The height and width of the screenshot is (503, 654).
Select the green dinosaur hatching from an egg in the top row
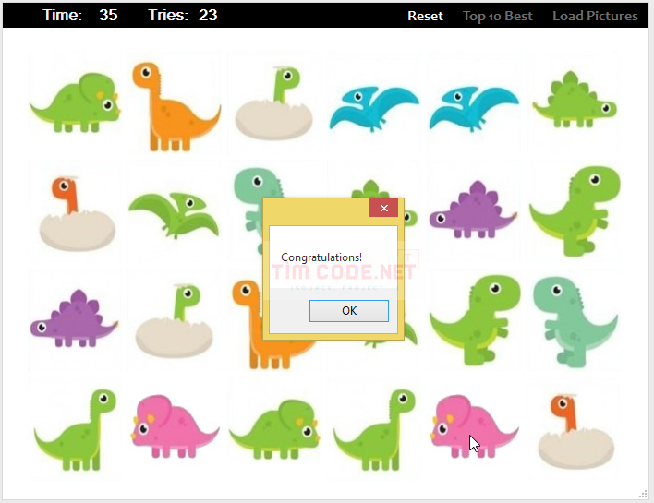273,103
